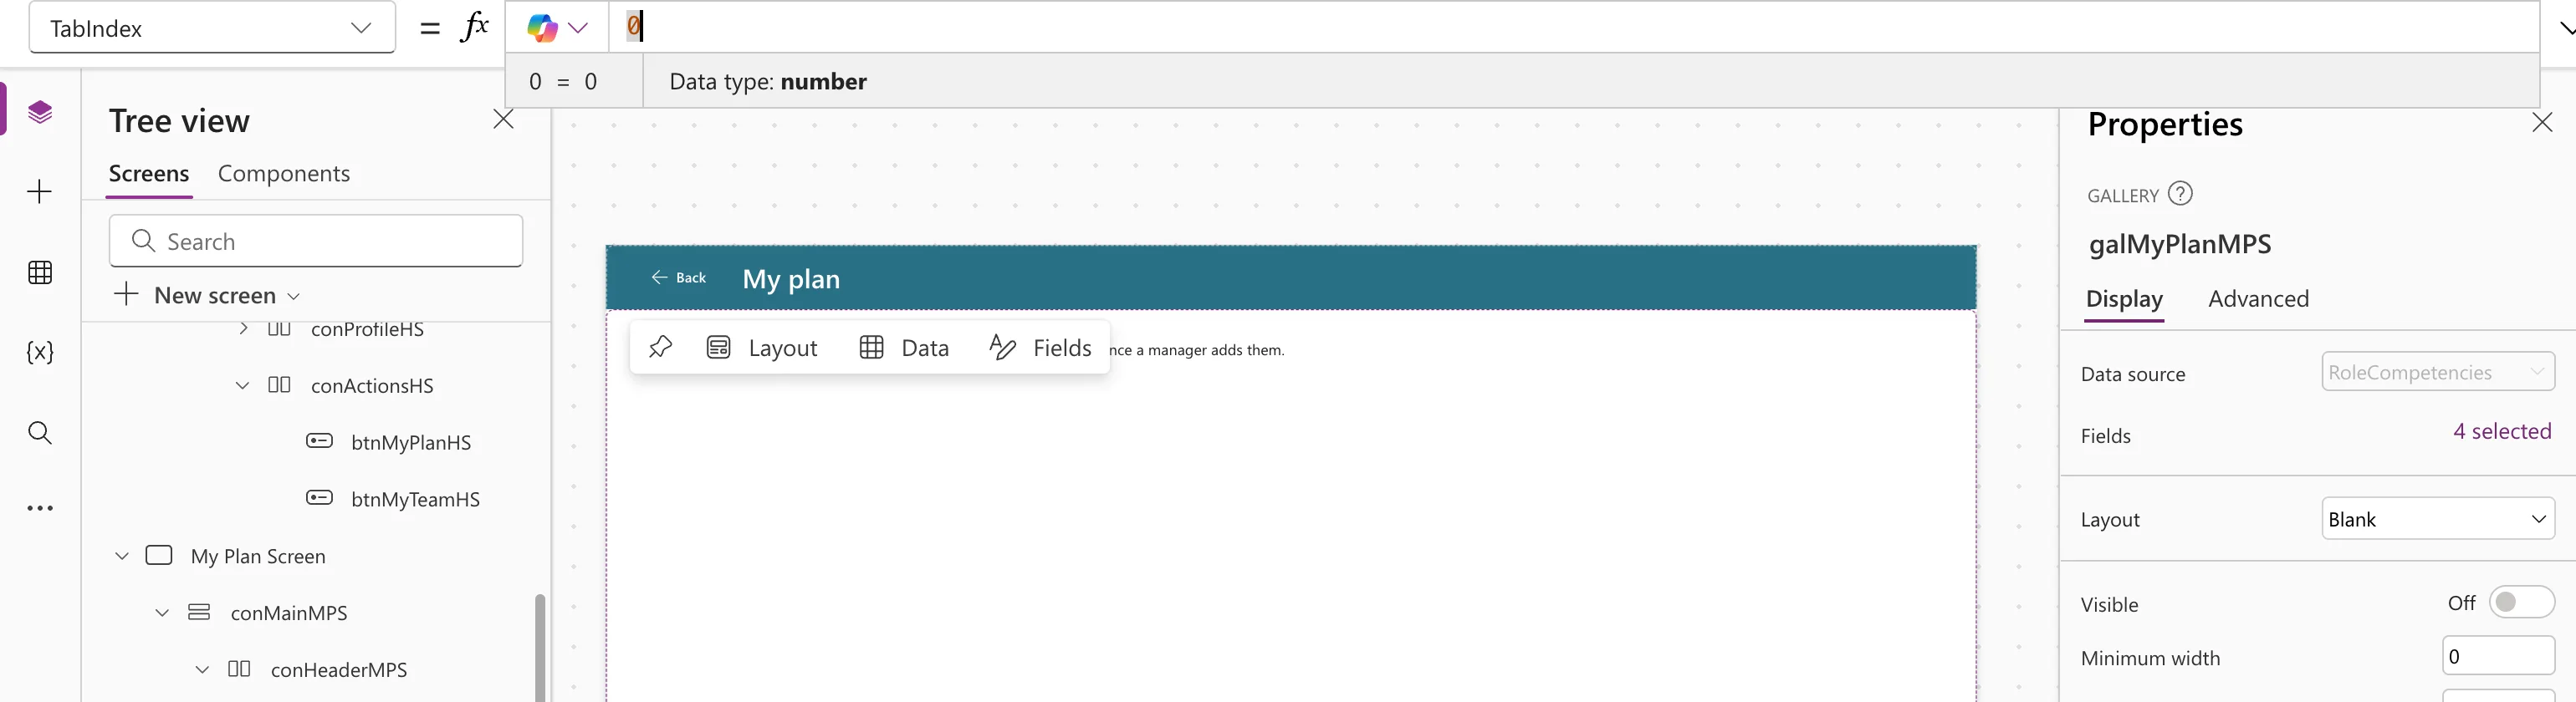Screen dimensions: 2576x702
Task: Collapse the conHeaderMPS node
Action: [x=202, y=670]
